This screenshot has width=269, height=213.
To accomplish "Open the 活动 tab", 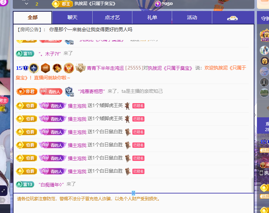I will (192, 17).
